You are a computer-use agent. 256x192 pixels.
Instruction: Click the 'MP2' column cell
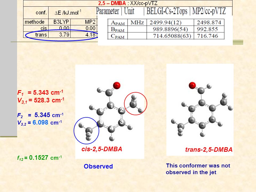pyautogui.click(x=84, y=22)
